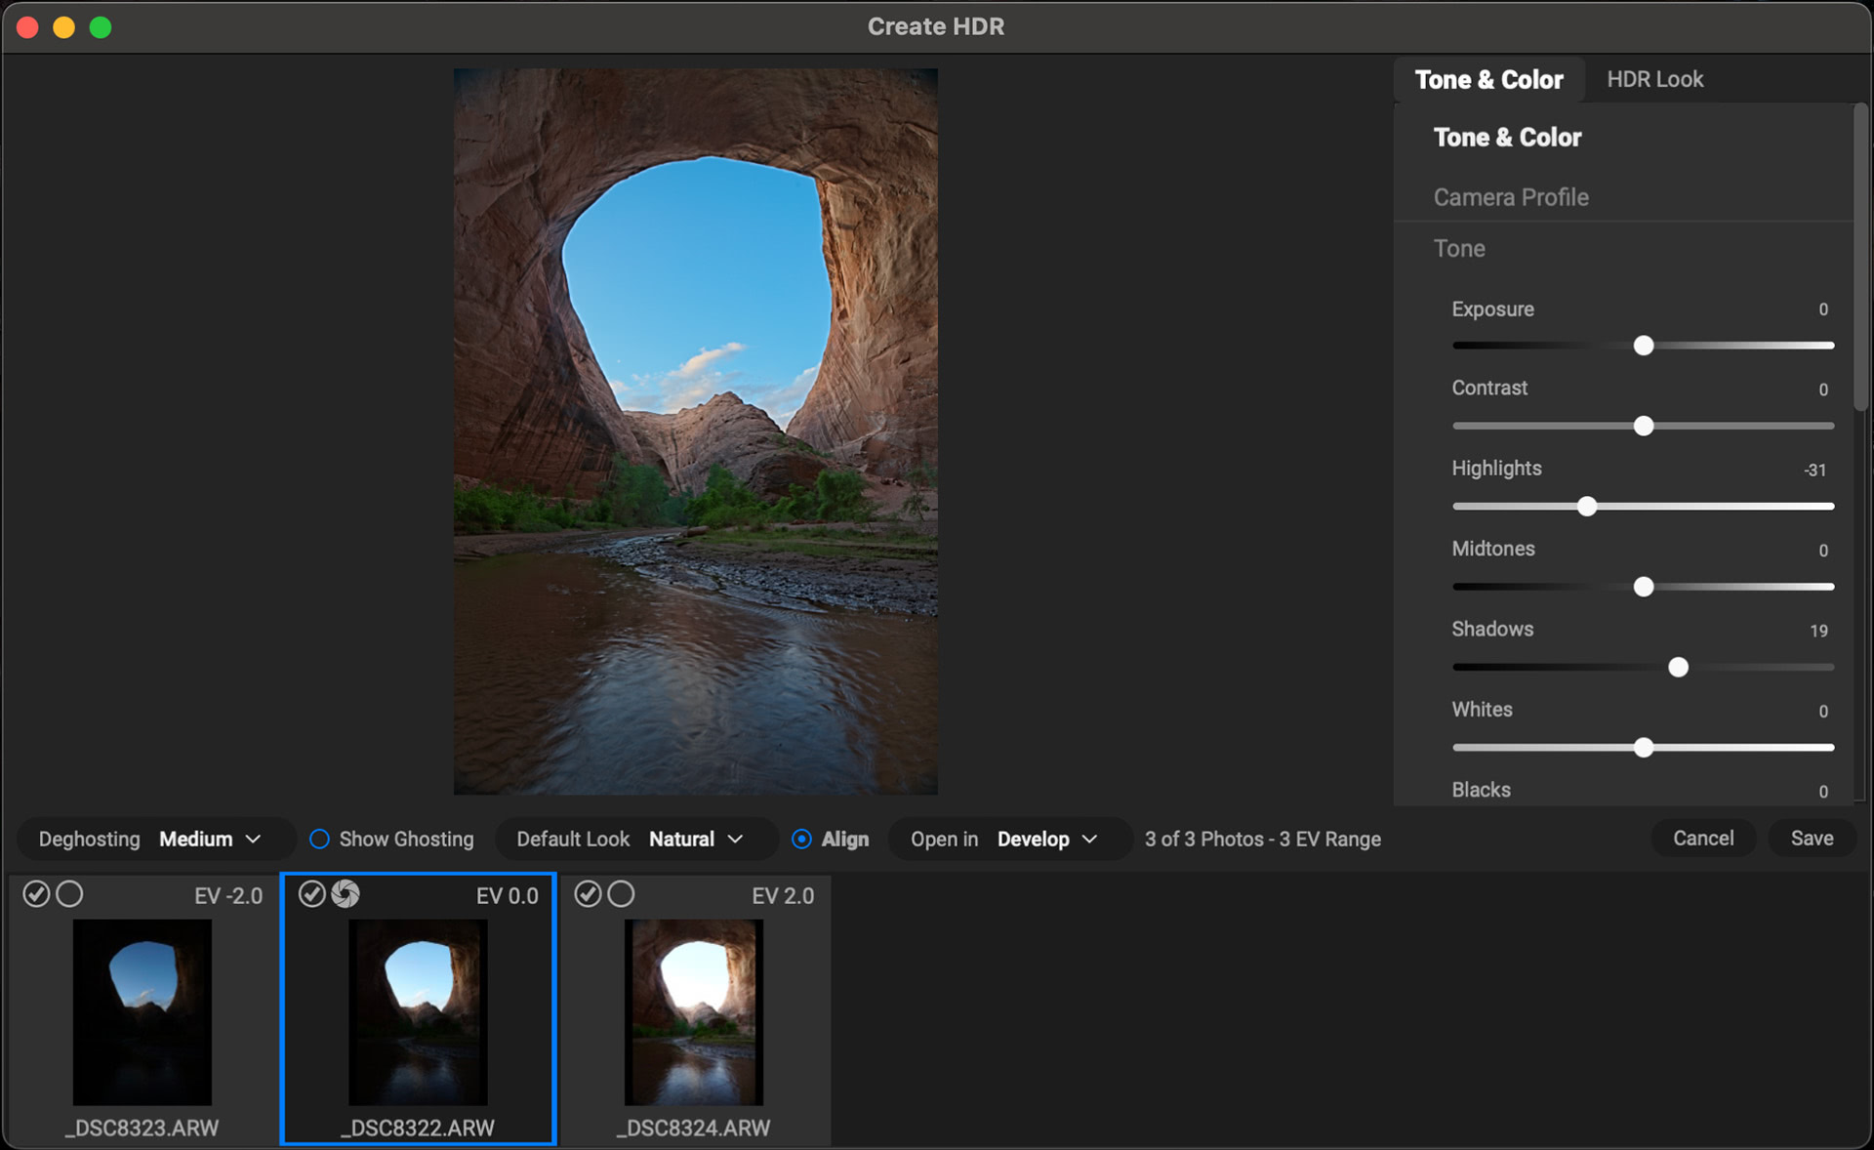Switch to the HDR Look tab
The image size is (1874, 1150).
1654,79
